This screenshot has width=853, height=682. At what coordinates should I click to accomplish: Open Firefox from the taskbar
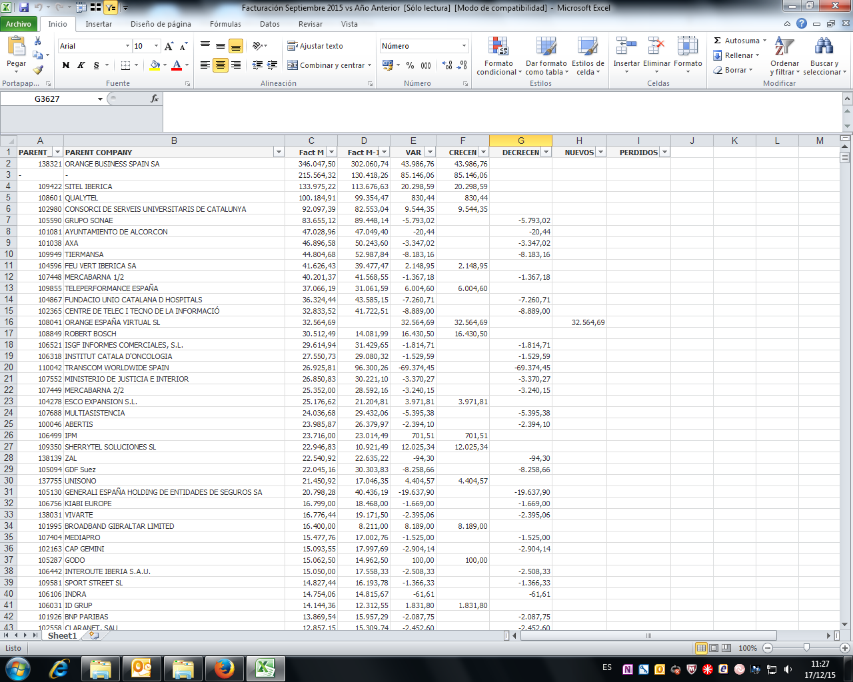(225, 668)
